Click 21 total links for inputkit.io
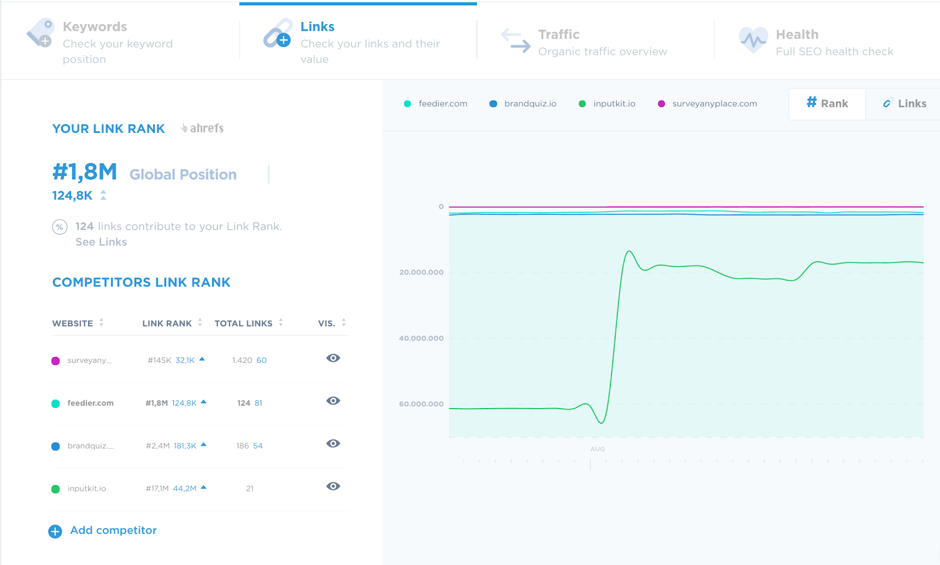 [x=250, y=489]
